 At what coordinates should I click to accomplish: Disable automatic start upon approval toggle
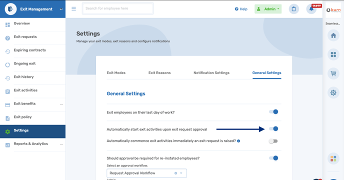273,128
